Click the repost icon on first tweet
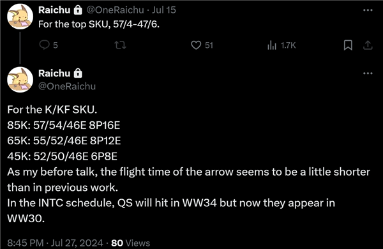The image size is (383, 249). point(121,45)
